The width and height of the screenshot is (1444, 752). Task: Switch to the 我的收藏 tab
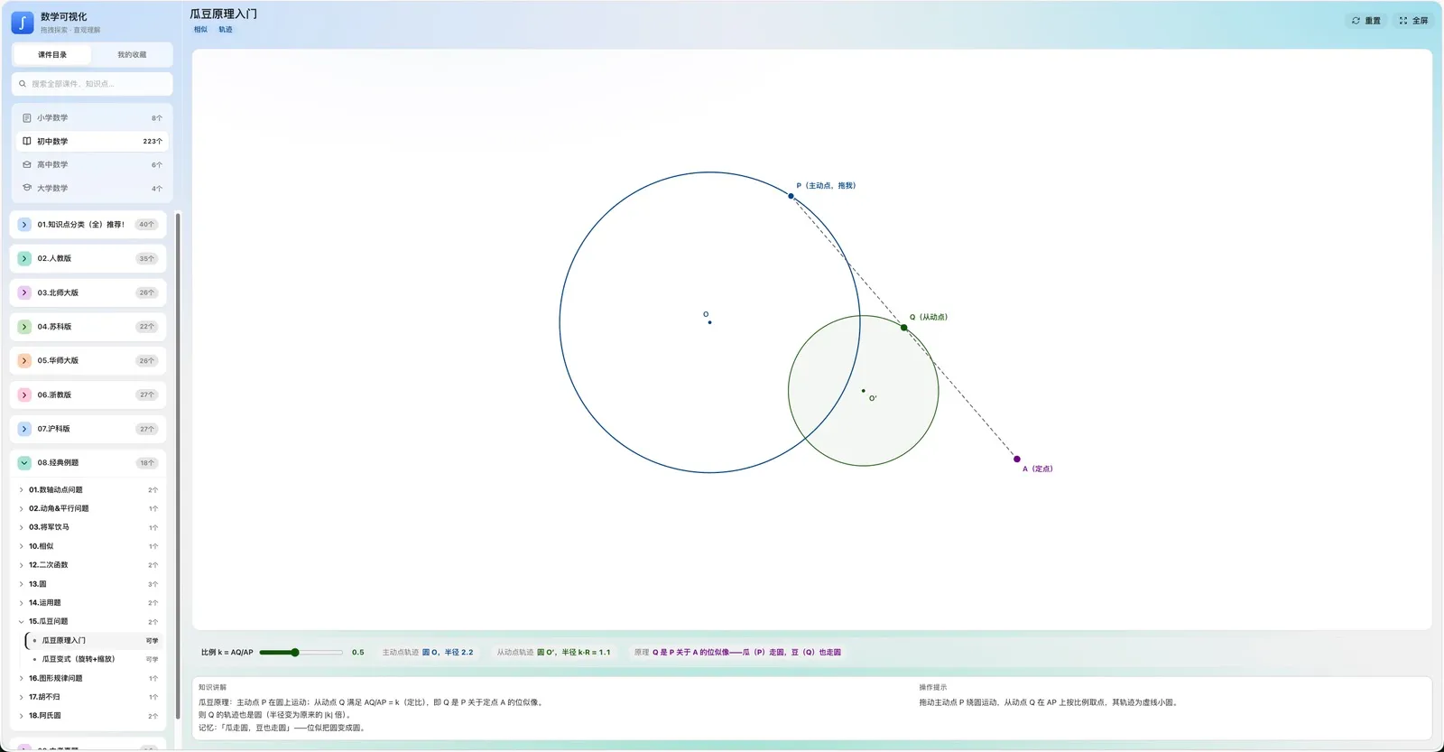coord(132,55)
